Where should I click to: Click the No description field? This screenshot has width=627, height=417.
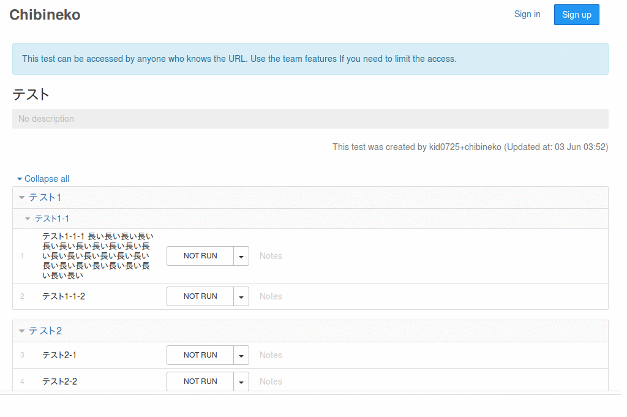coord(310,119)
